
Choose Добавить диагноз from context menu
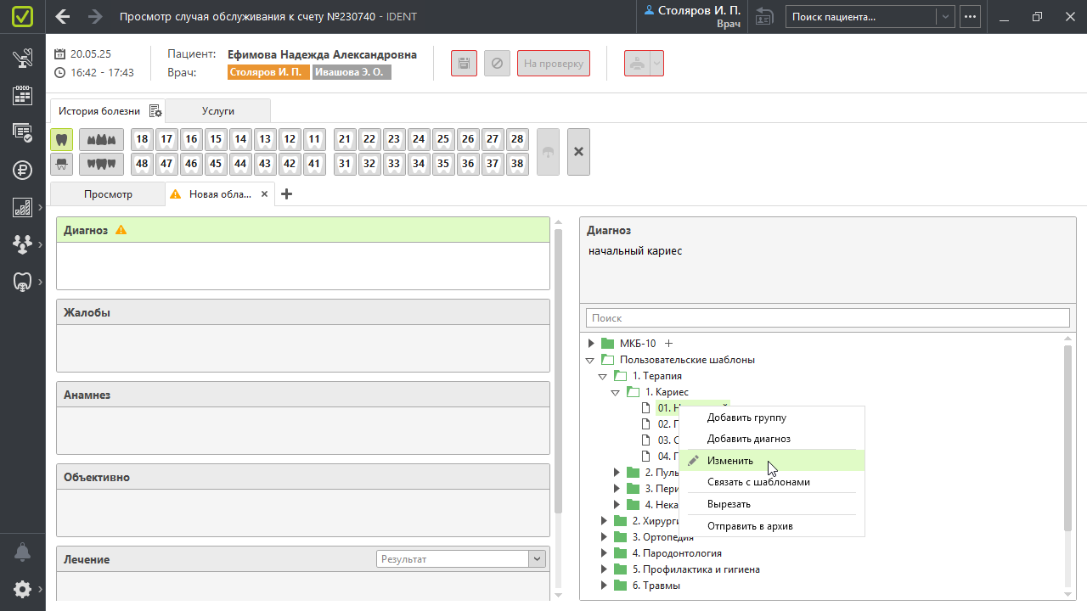(772, 439)
